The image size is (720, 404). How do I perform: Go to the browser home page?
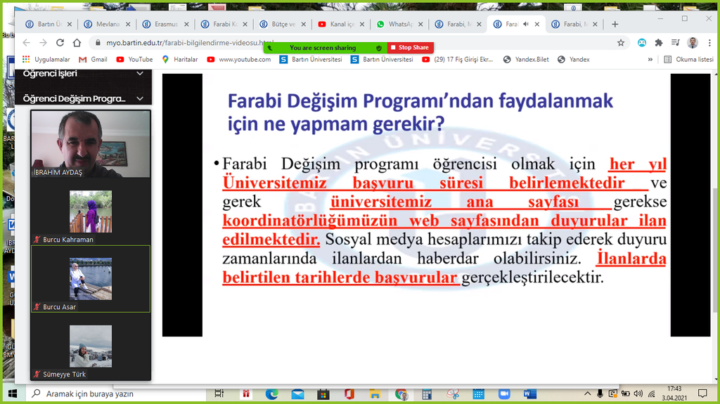point(77,43)
